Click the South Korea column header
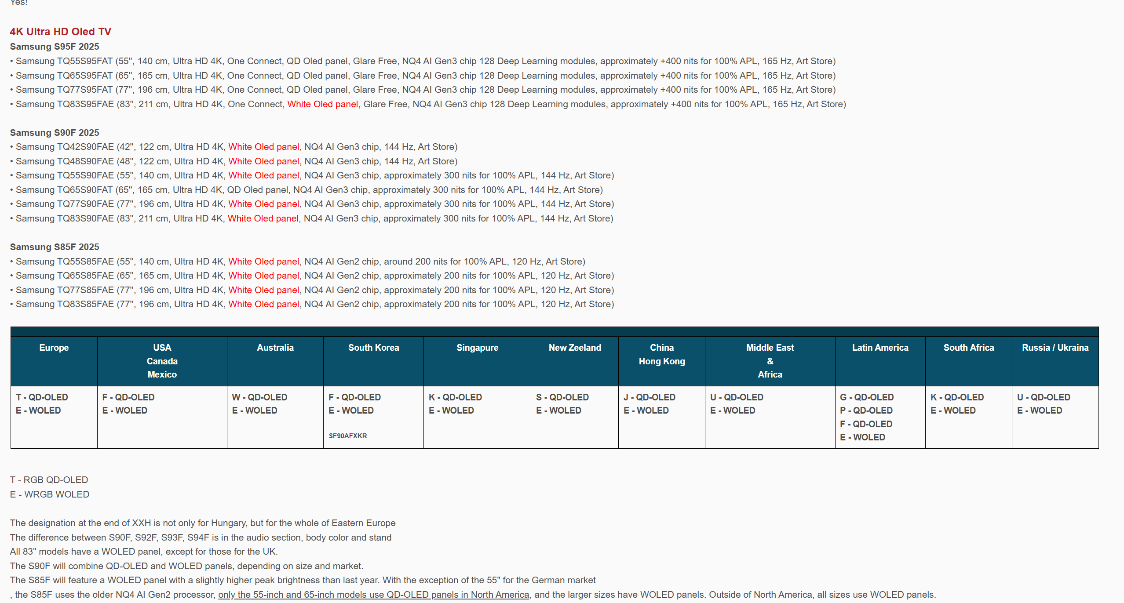This screenshot has height=603, width=1124. tap(373, 348)
